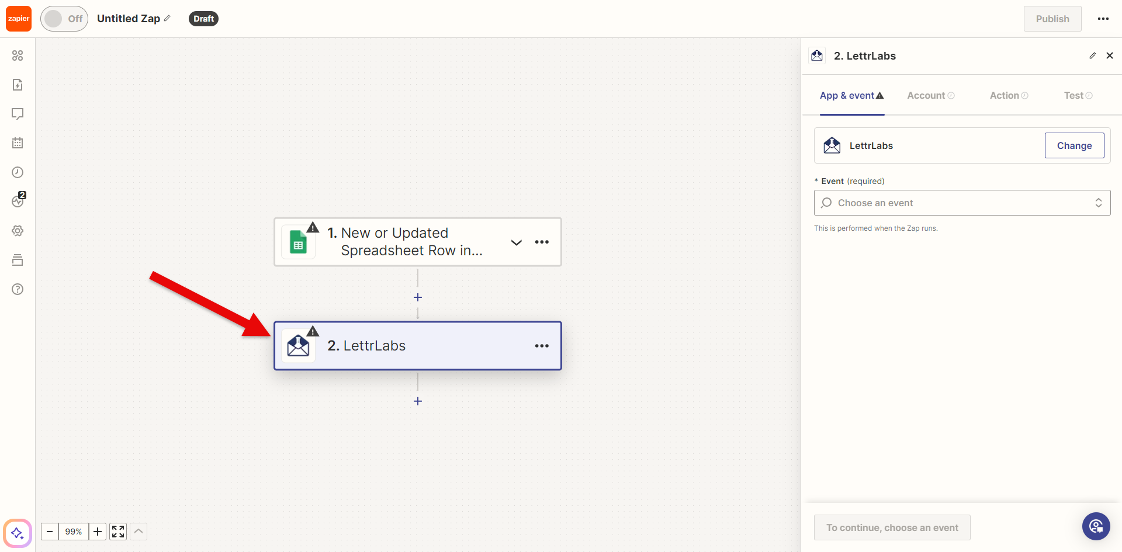Open the Zap details file icon
This screenshot has width=1122, height=552.
18,85
